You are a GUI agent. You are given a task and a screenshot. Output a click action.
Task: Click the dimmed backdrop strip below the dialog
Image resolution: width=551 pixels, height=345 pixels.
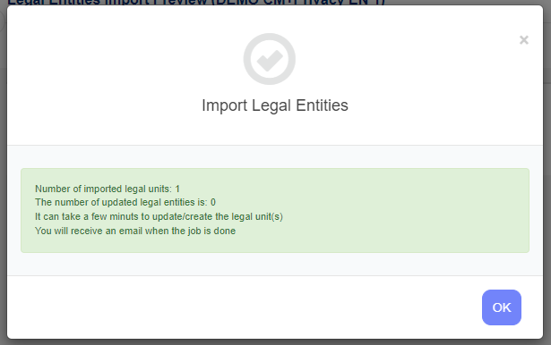[276, 342]
